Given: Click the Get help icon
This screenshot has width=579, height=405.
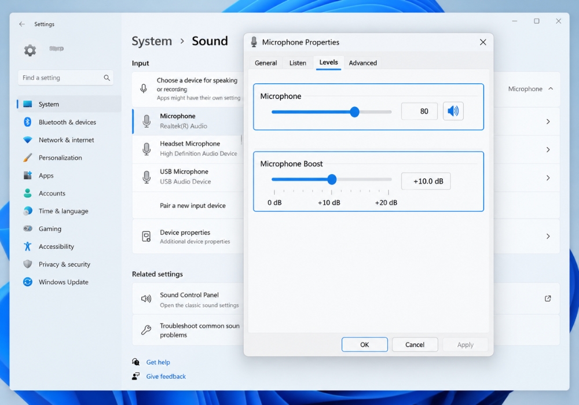Looking at the screenshot, I should pos(136,362).
